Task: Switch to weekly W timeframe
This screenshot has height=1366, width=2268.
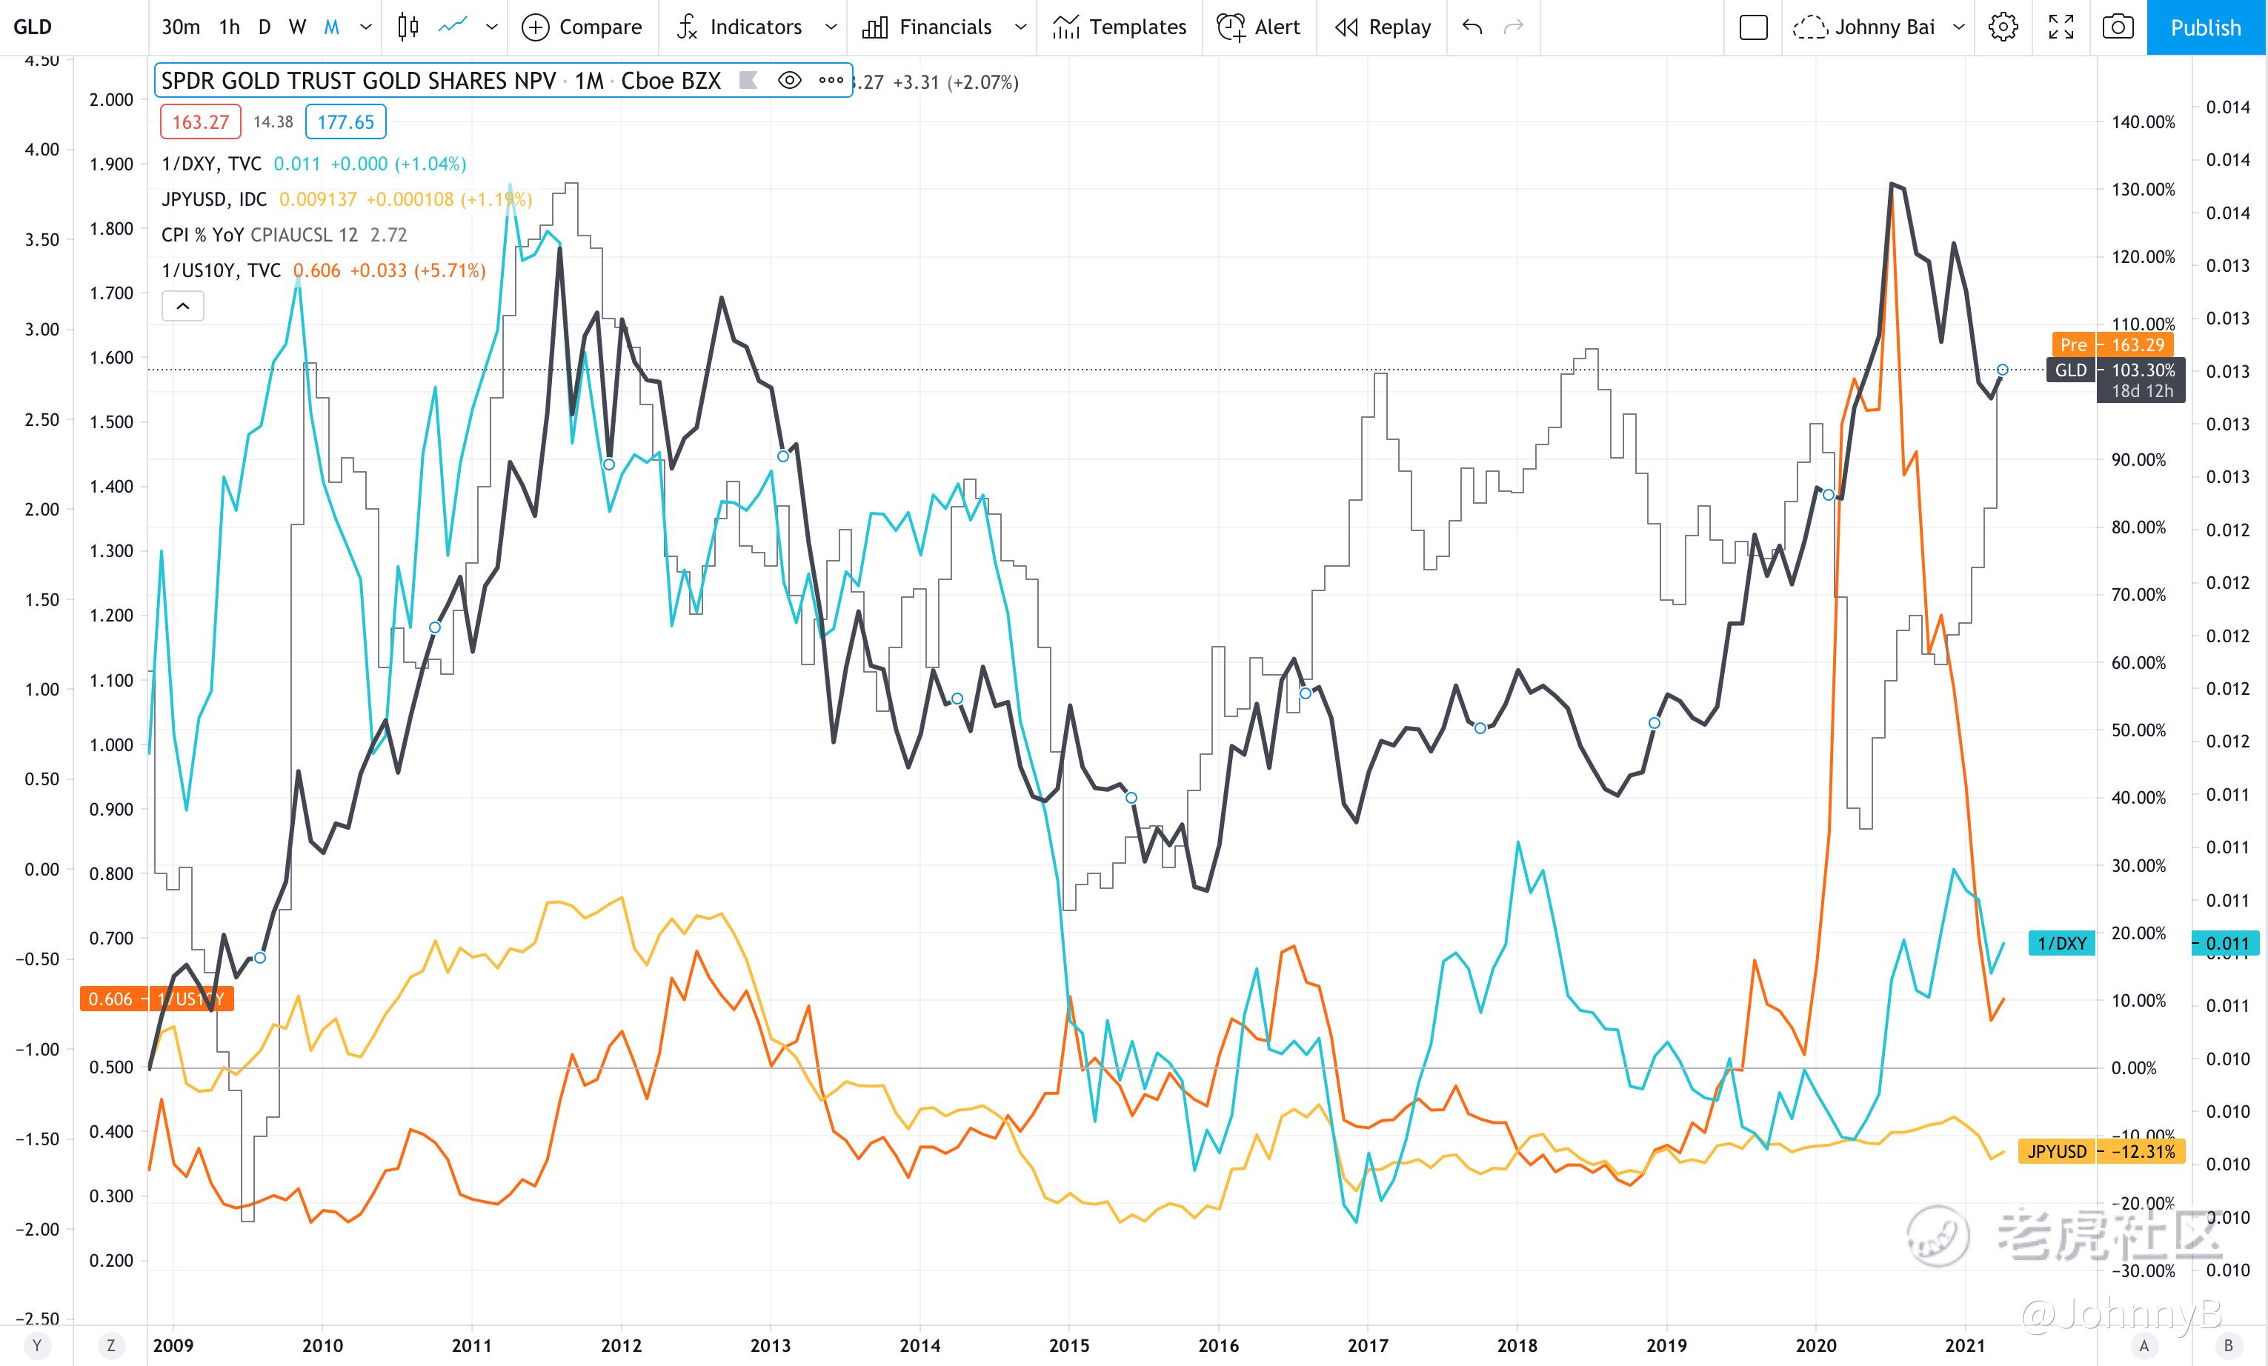Action: point(296,27)
